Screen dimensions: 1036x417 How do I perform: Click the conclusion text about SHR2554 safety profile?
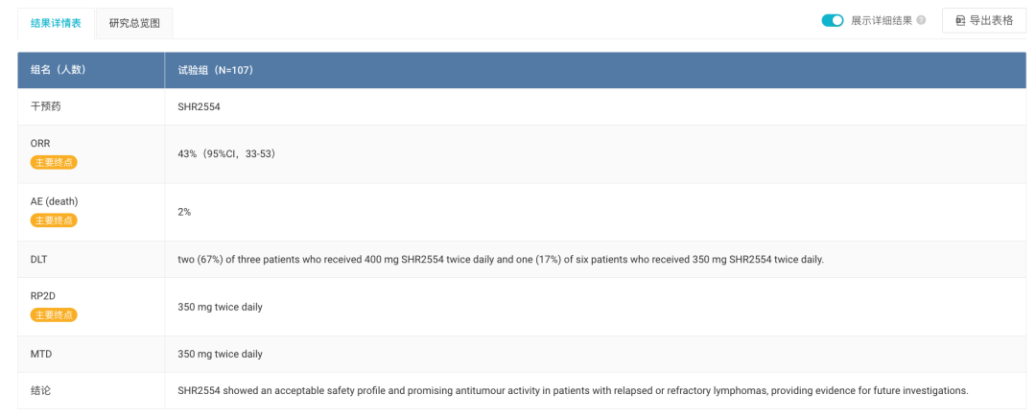coord(573,390)
